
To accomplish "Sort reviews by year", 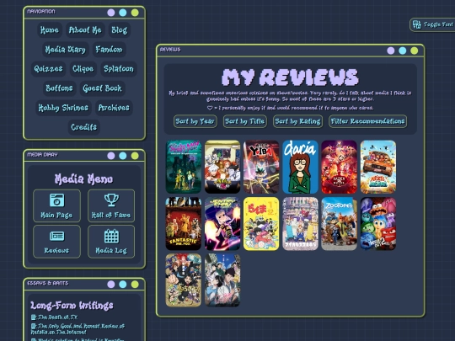I will pos(195,121).
